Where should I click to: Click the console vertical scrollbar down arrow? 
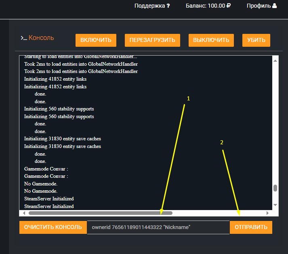(275, 205)
